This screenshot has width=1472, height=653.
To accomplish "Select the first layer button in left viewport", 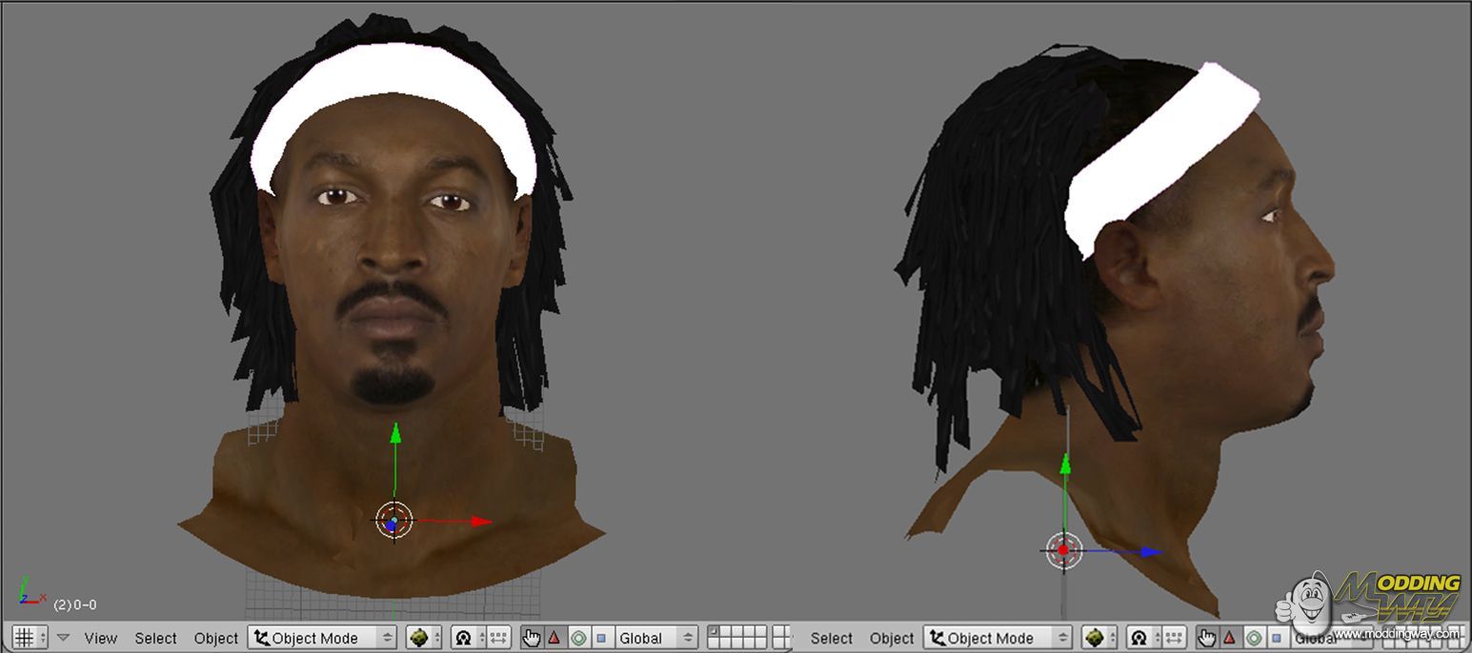I will [714, 632].
